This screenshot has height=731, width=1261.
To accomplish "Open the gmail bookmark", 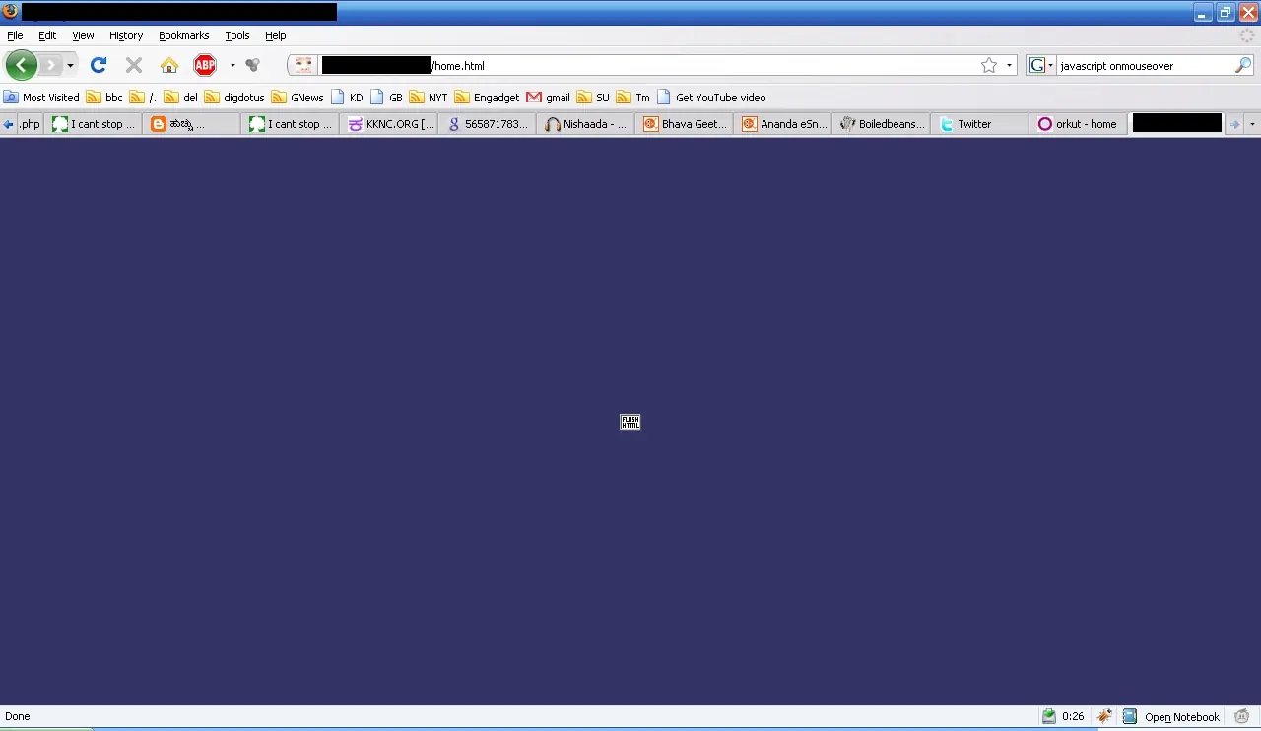I will [549, 98].
